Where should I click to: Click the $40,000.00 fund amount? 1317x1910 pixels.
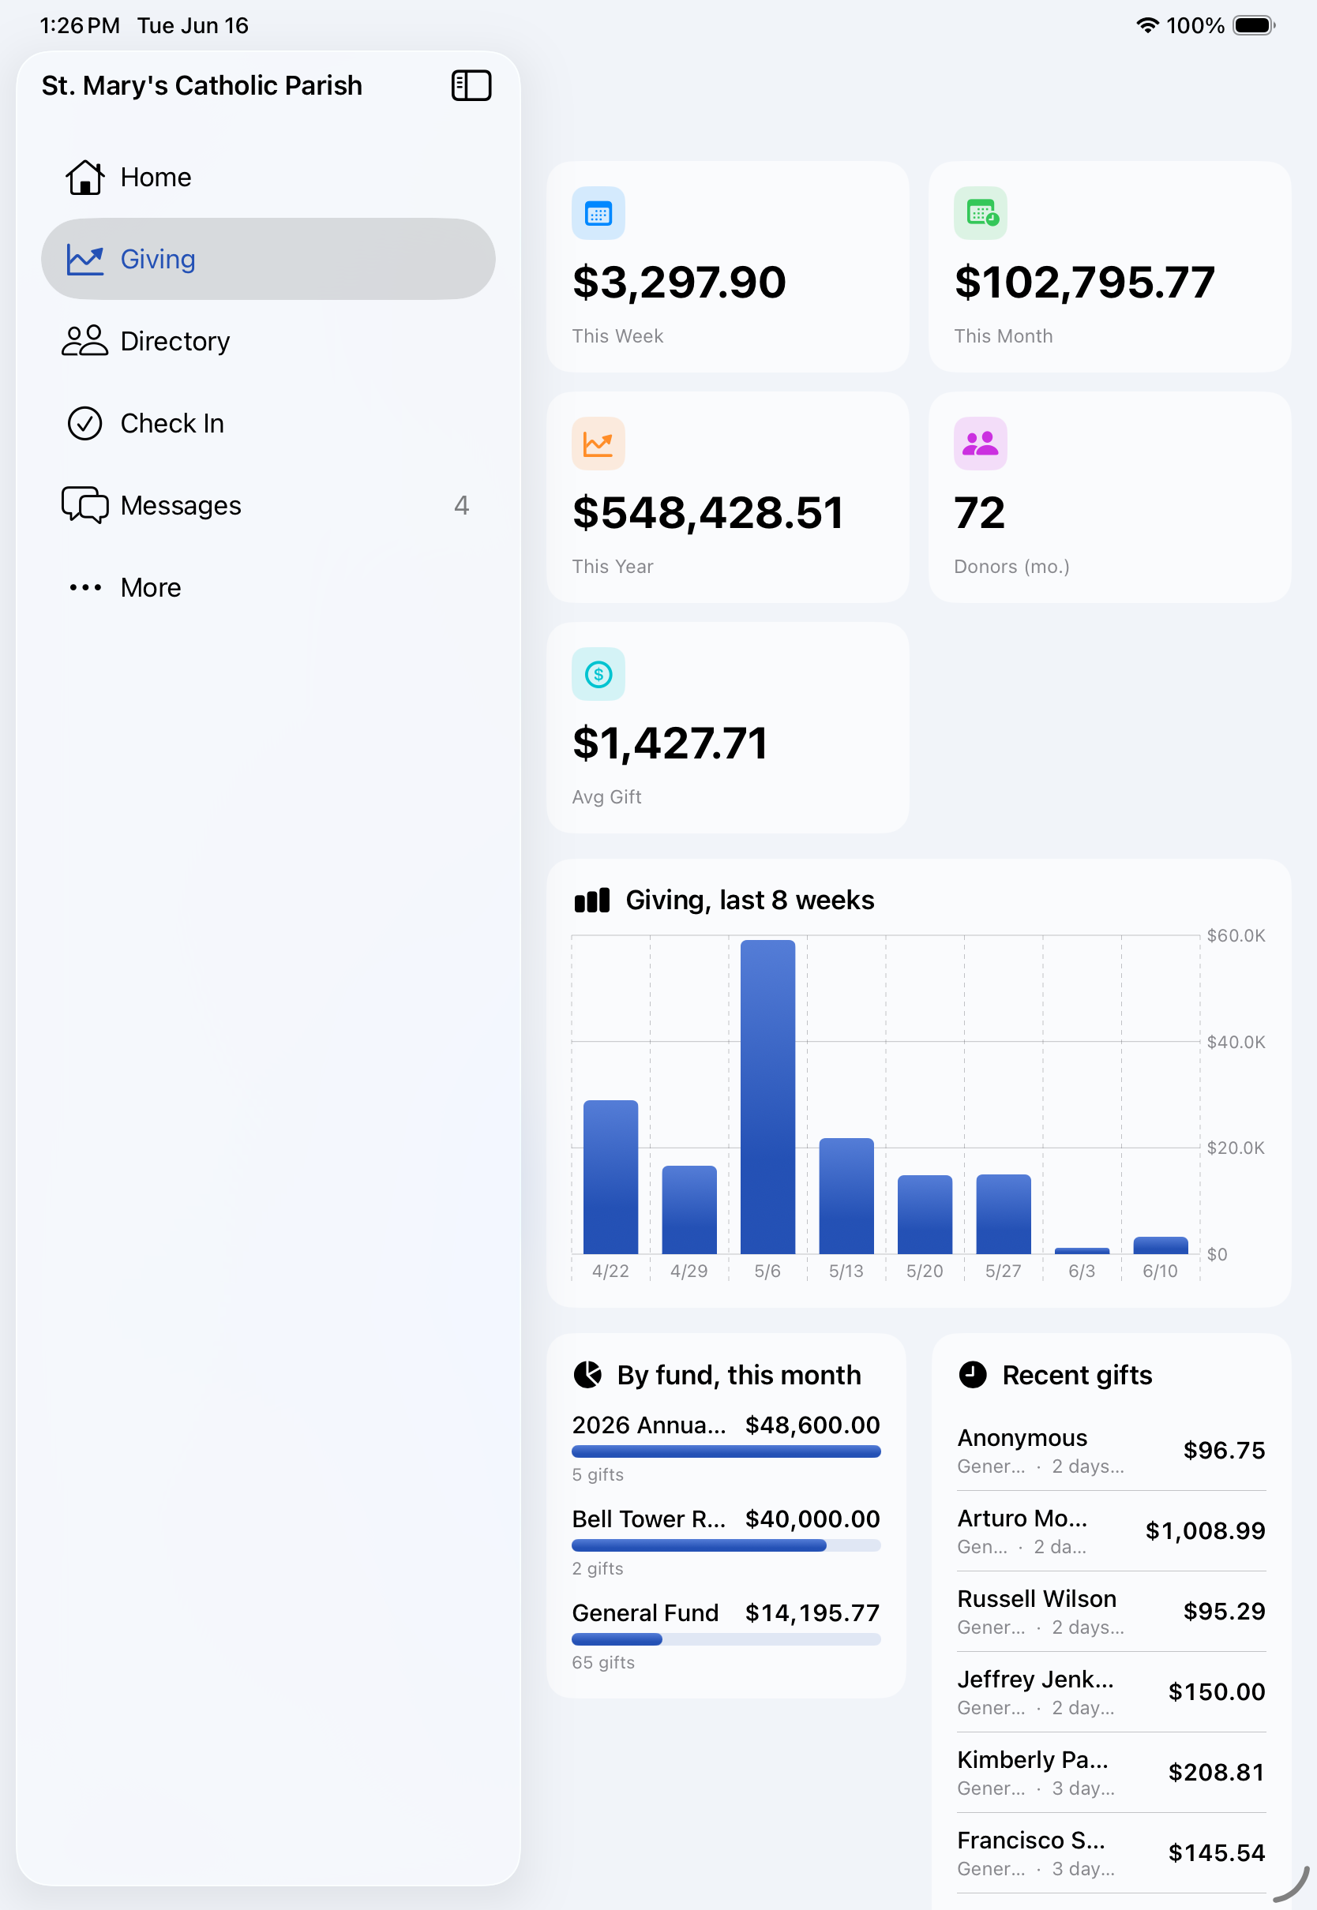click(812, 1519)
